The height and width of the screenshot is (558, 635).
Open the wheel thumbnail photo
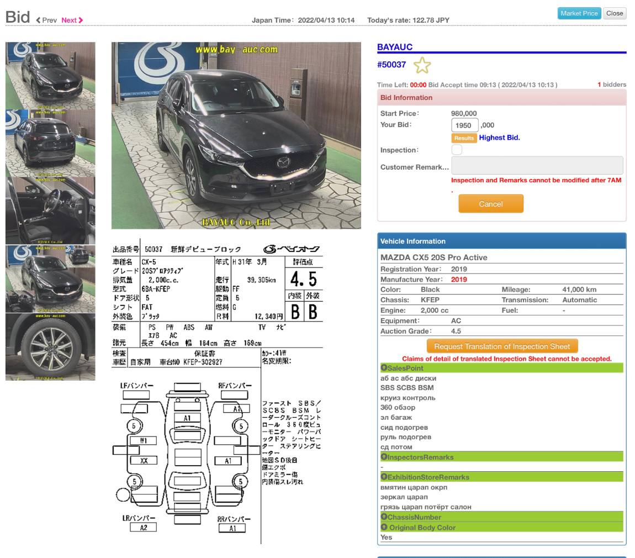pos(50,347)
